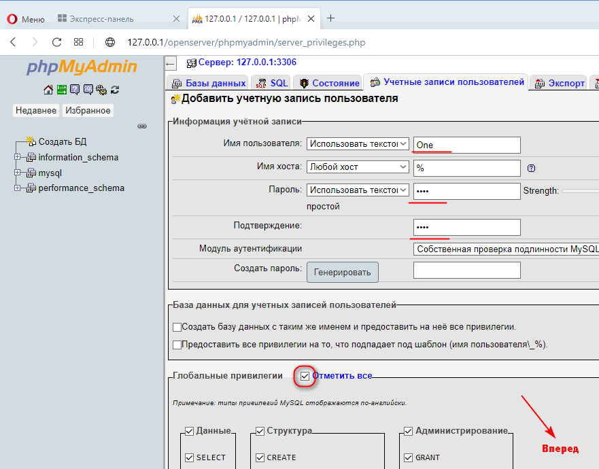Click the mysql database icon
The height and width of the screenshot is (469, 599).
tap(31, 173)
